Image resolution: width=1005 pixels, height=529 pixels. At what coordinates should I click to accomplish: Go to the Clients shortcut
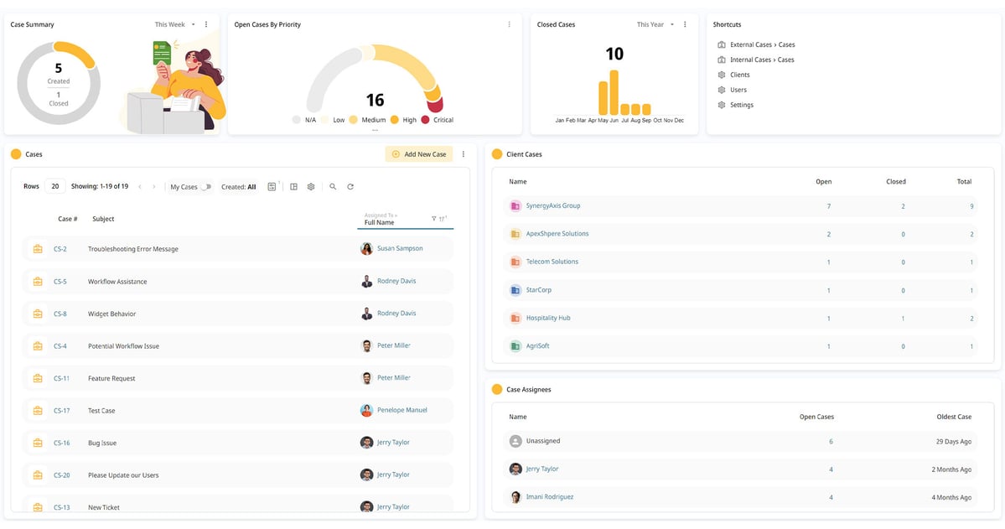pyautogui.click(x=739, y=75)
